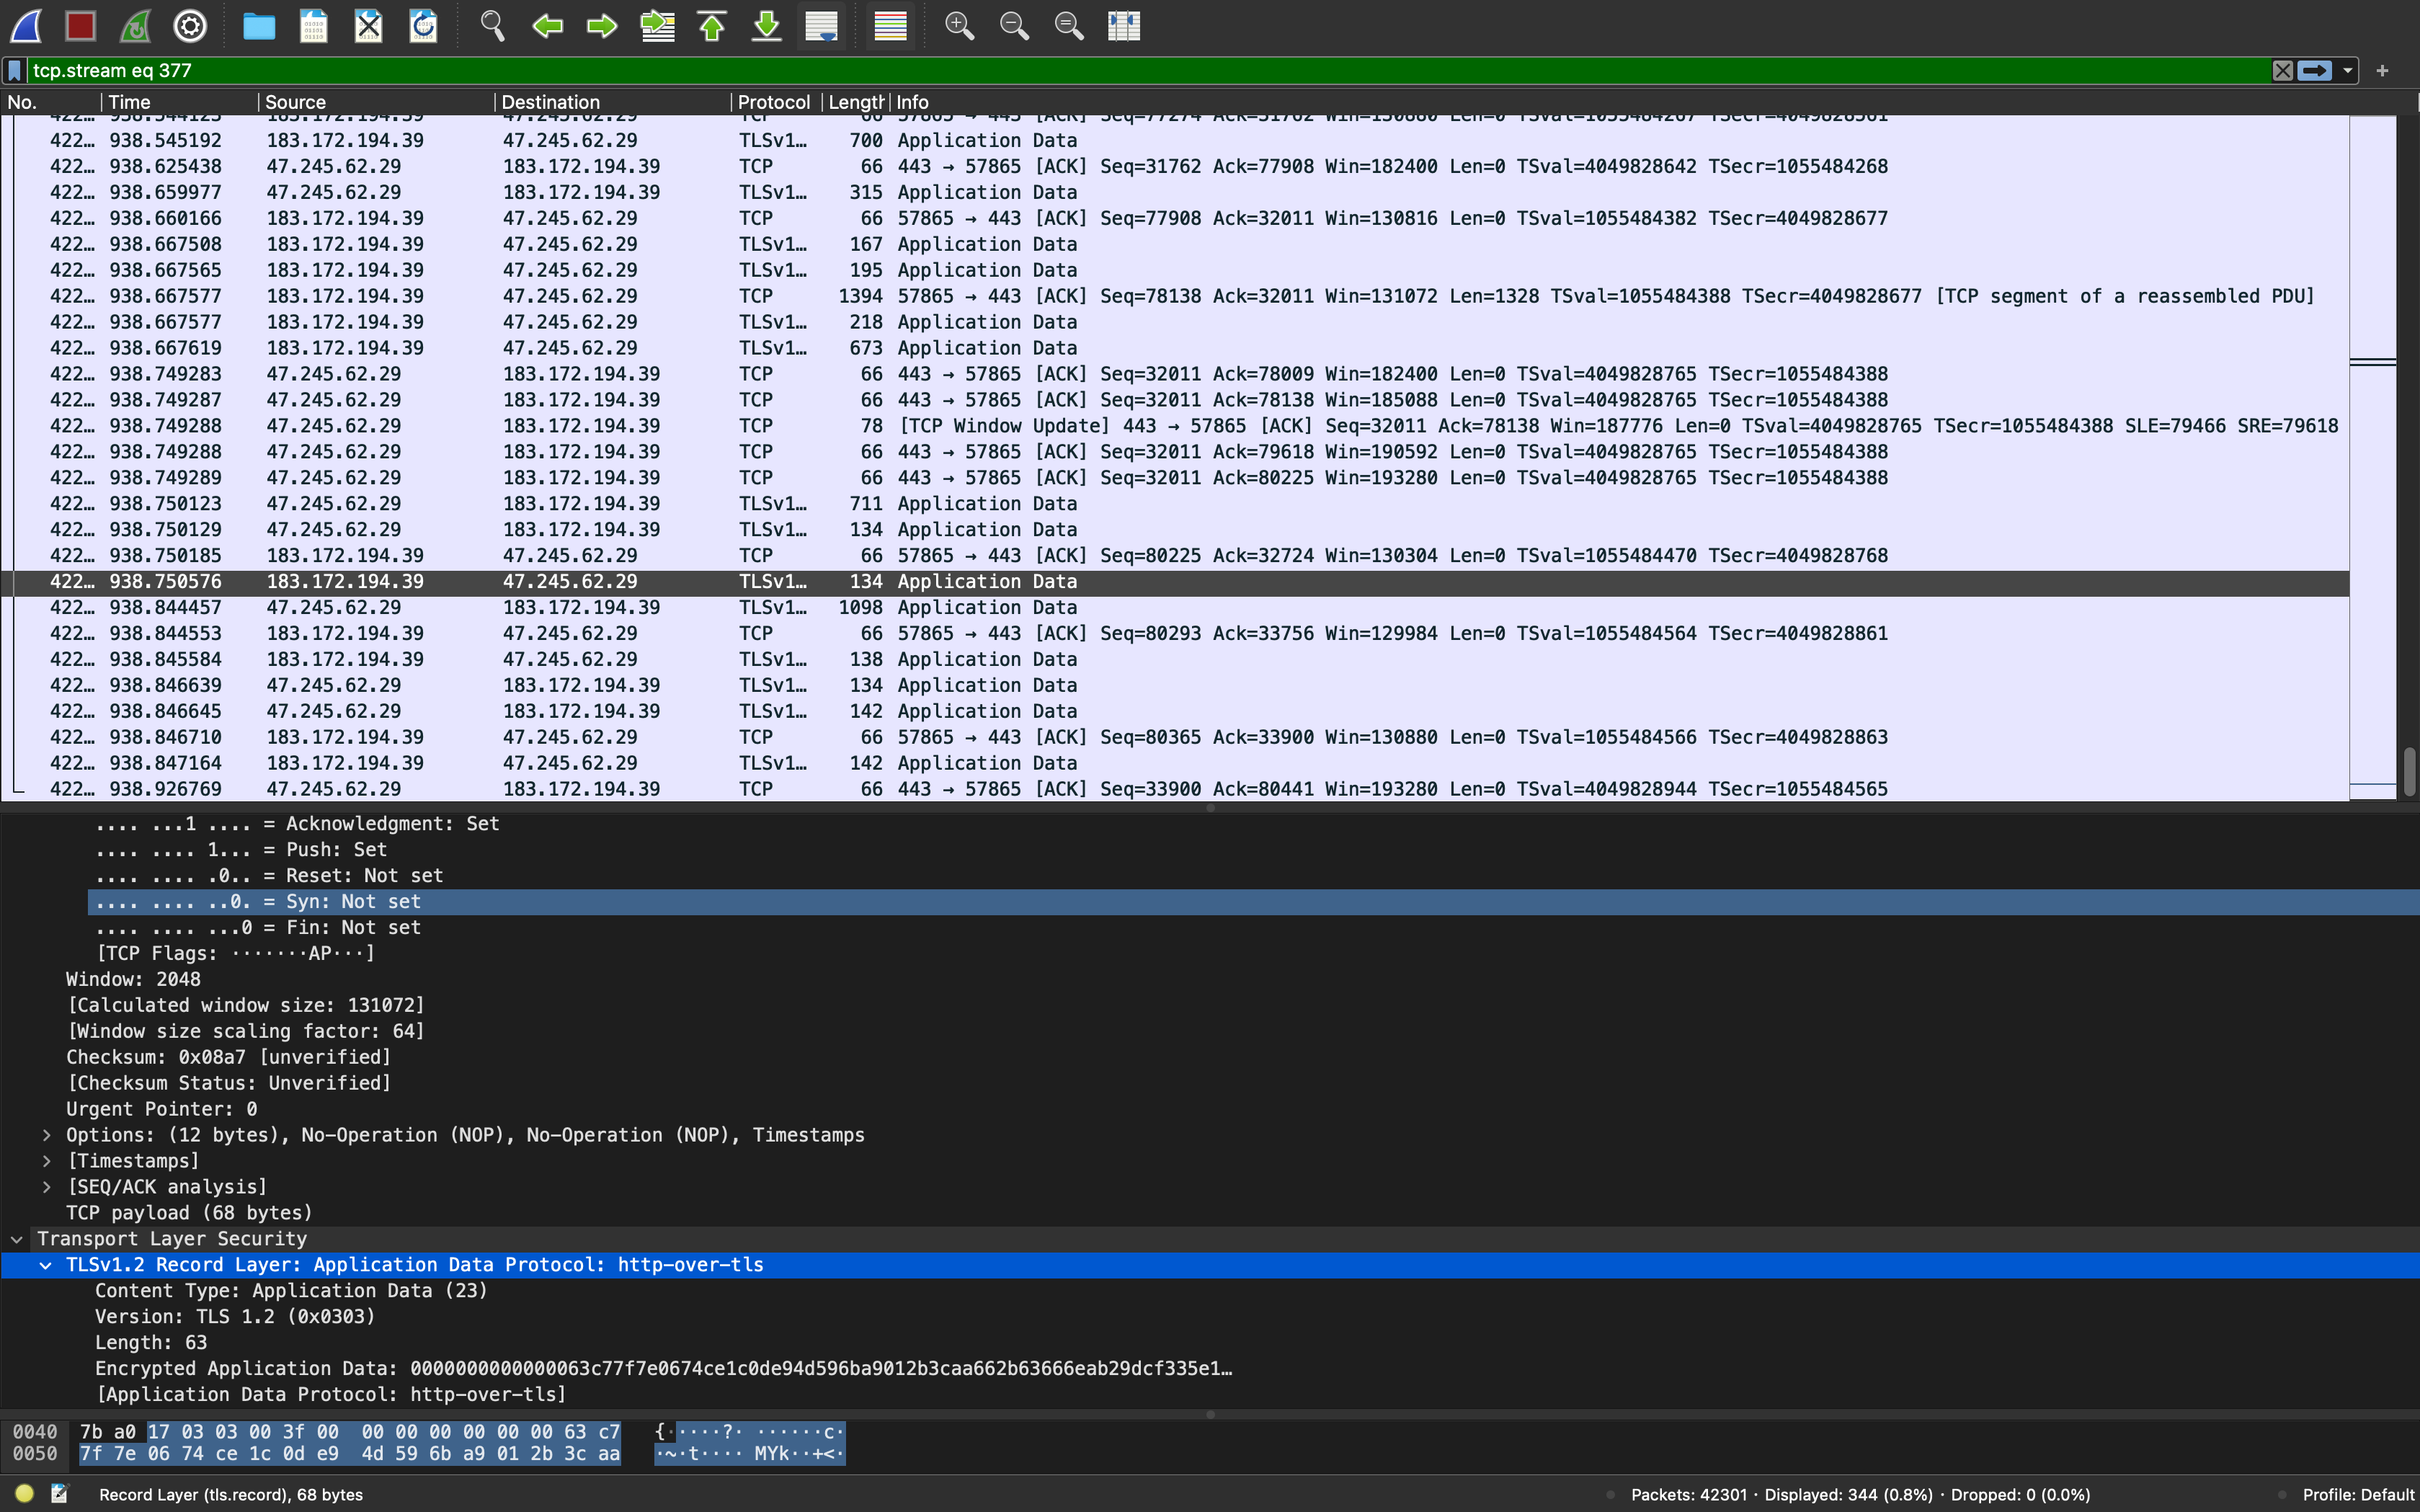Jump to the last packet
2420x1512 pixels.
[767, 26]
